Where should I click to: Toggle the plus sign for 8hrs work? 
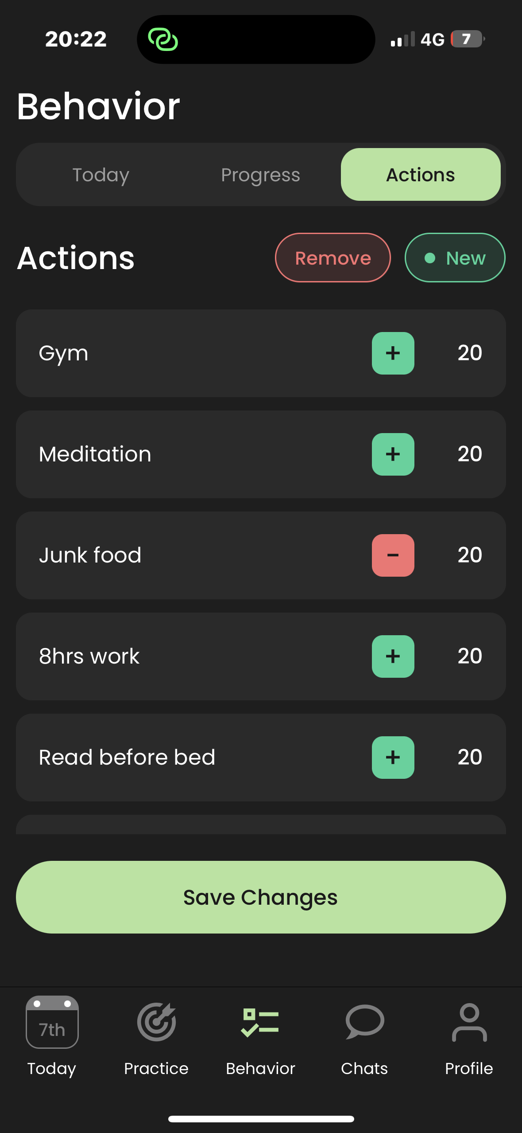coord(393,656)
